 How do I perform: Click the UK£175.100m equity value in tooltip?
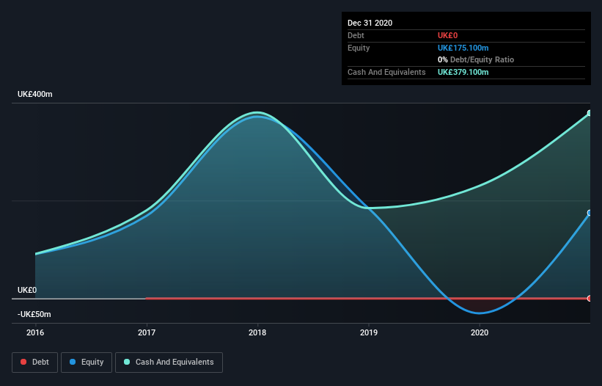463,48
